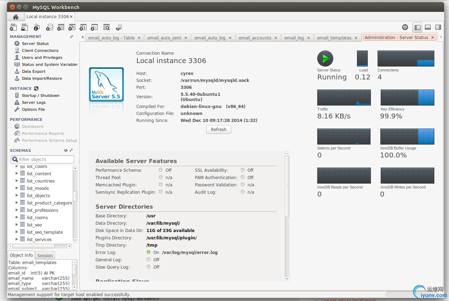
Task: Click the Instance wrench icon
Action: [x=36, y=88]
